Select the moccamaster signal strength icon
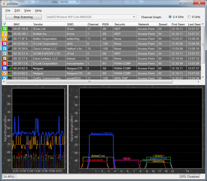The image size is (207, 181). click(10, 64)
